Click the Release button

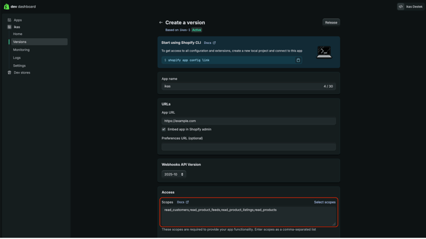tap(331, 22)
